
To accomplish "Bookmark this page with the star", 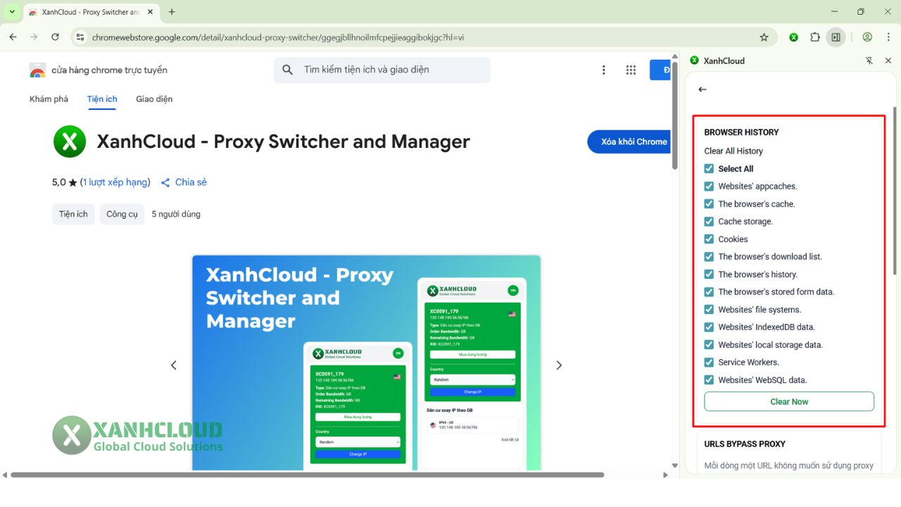I will (x=764, y=37).
